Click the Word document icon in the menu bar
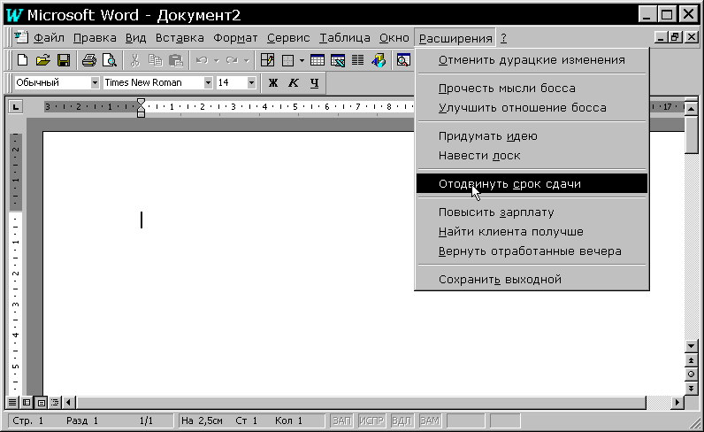This screenshot has height=432, width=704. click(x=20, y=37)
